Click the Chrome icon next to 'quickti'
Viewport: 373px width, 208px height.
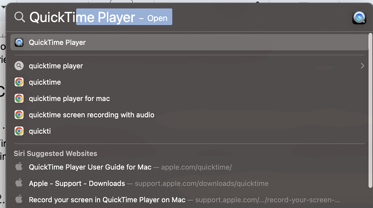point(19,131)
